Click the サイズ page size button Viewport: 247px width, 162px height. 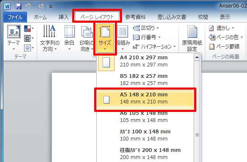pos(105,38)
